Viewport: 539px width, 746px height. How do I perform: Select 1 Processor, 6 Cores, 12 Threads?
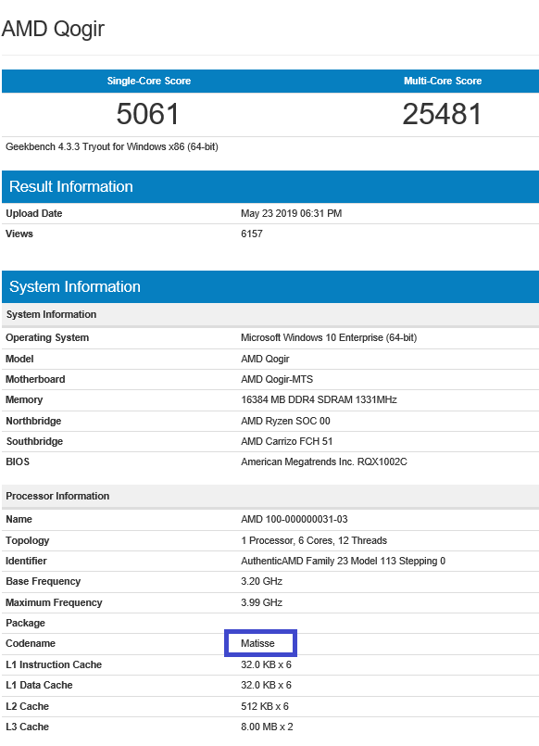(x=314, y=541)
